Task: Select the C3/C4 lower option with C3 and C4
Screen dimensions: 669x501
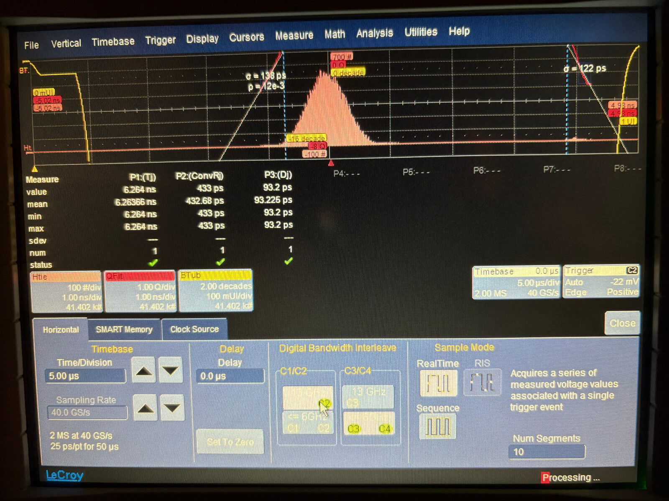Action: [368, 423]
